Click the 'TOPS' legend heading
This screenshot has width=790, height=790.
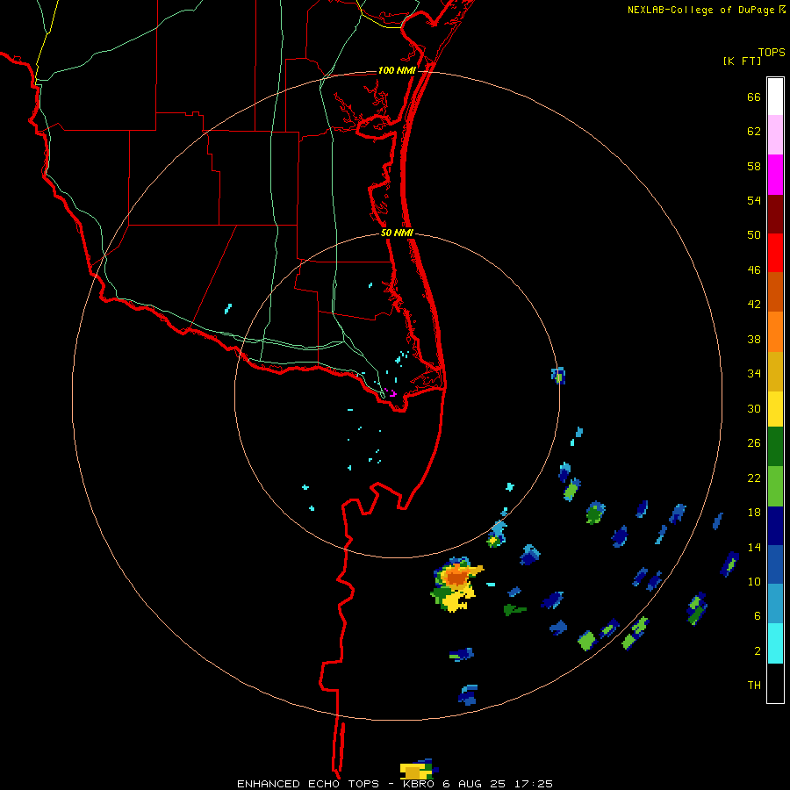click(772, 52)
